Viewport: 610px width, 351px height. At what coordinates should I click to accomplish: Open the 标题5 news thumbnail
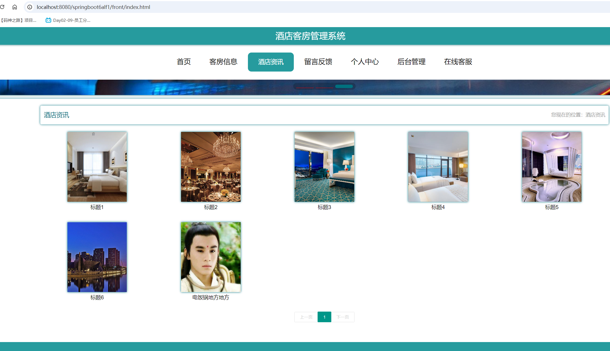click(551, 167)
